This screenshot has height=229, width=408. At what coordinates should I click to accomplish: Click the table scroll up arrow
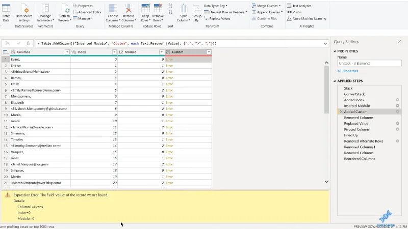click(x=326, y=63)
